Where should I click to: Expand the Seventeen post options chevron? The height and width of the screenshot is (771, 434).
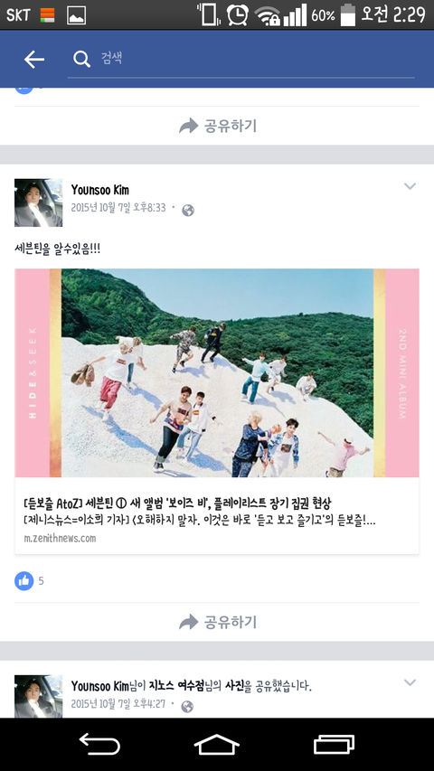410,186
